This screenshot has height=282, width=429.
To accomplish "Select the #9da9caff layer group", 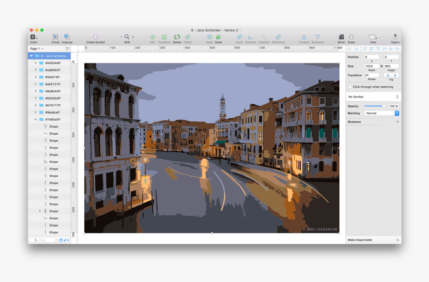I will coord(49,112).
